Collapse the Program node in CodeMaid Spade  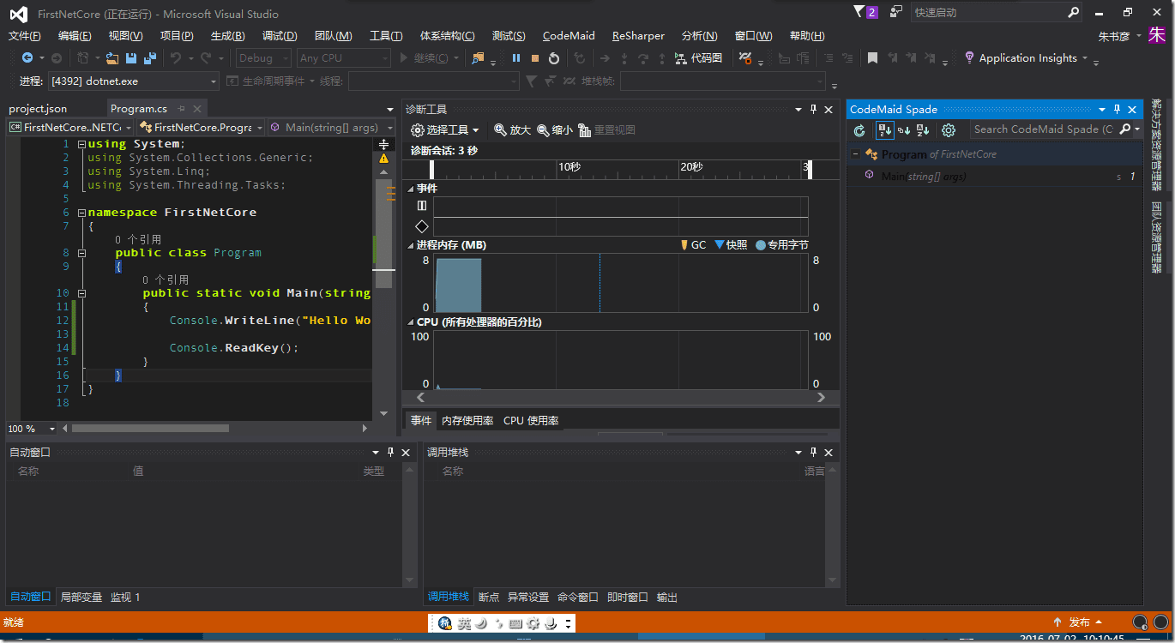pos(854,153)
